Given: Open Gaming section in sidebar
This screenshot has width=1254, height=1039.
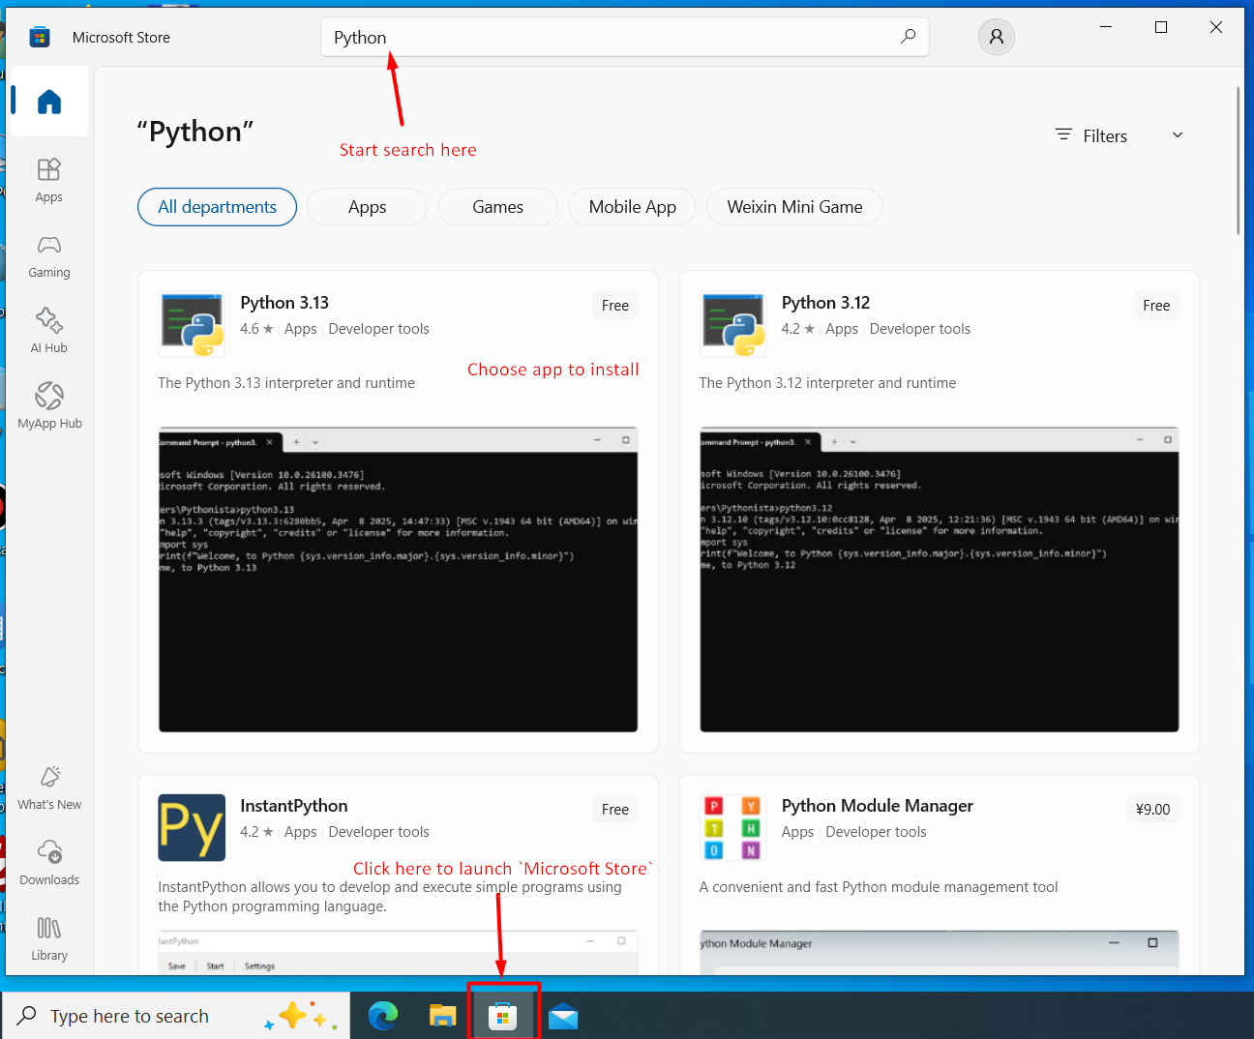Looking at the screenshot, I should click(49, 256).
